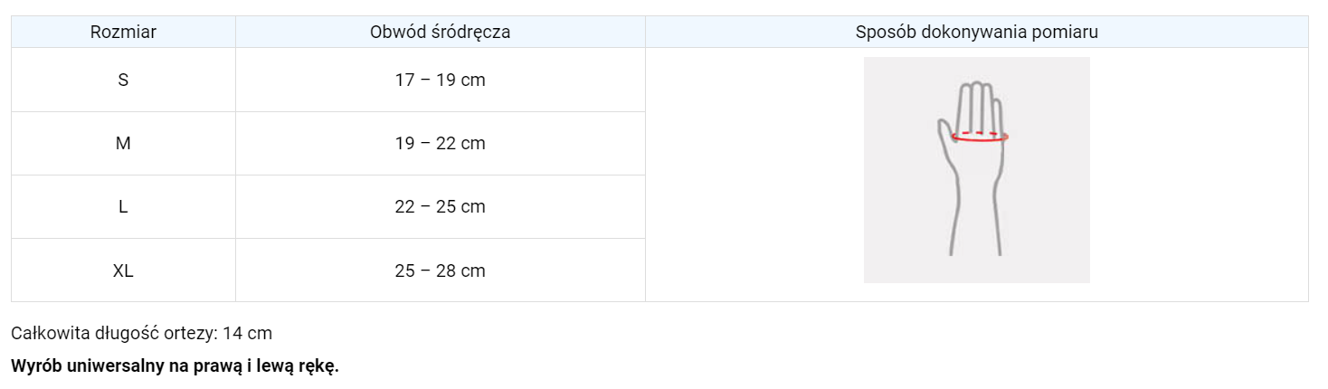Click the 19 – 22 cm measurement
This screenshot has height=389, width=1328.
tap(440, 143)
